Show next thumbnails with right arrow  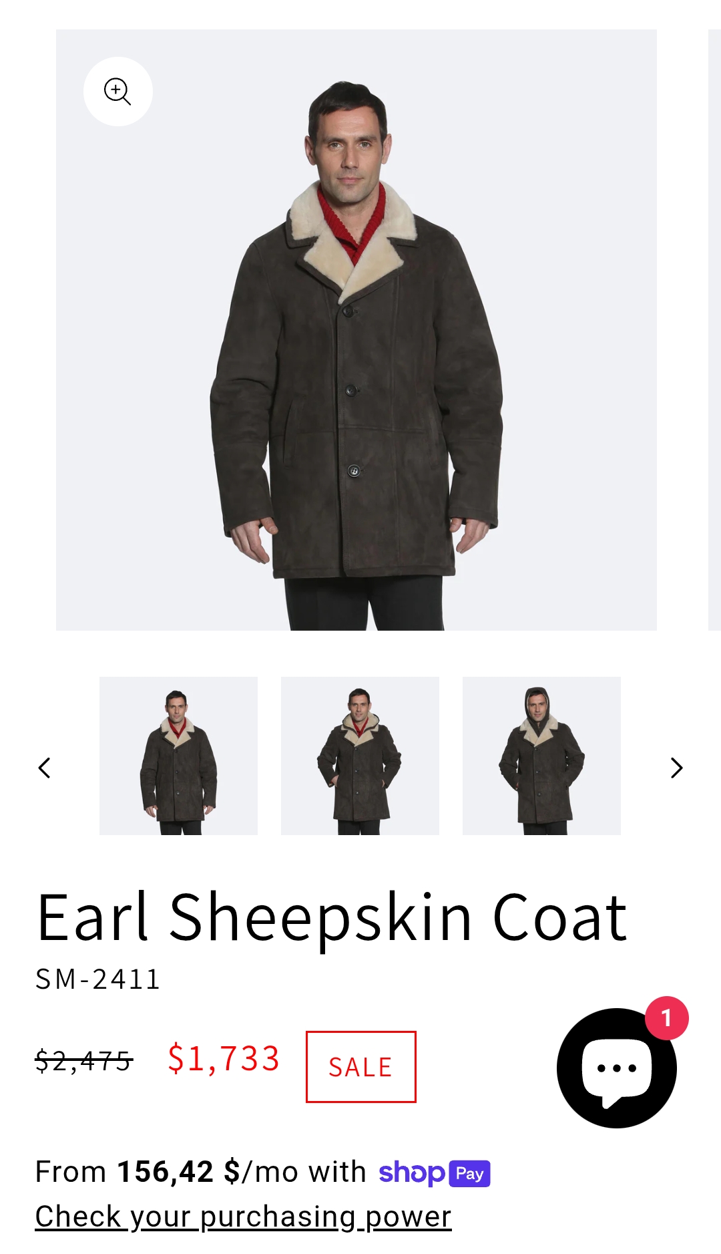tap(676, 768)
